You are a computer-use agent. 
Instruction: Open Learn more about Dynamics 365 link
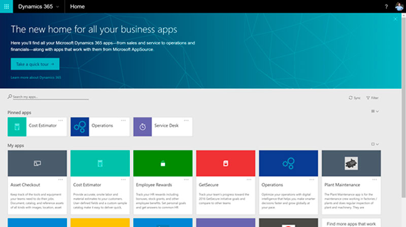(36, 78)
